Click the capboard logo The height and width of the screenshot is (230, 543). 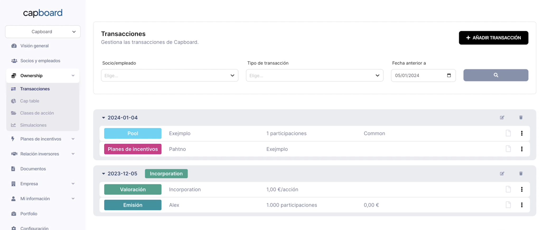coord(43,13)
